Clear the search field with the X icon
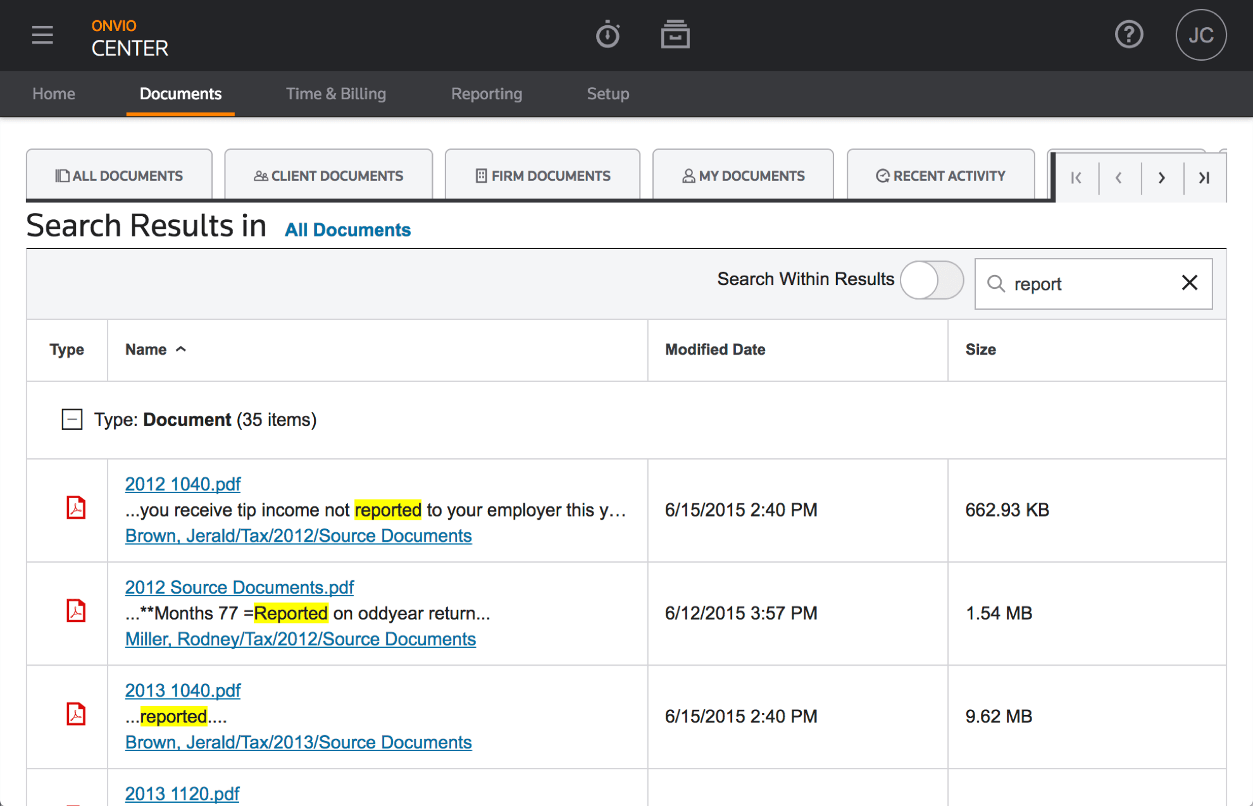Image resolution: width=1253 pixels, height=806 pixels. pyautogui.click(x=1190, y=283)
